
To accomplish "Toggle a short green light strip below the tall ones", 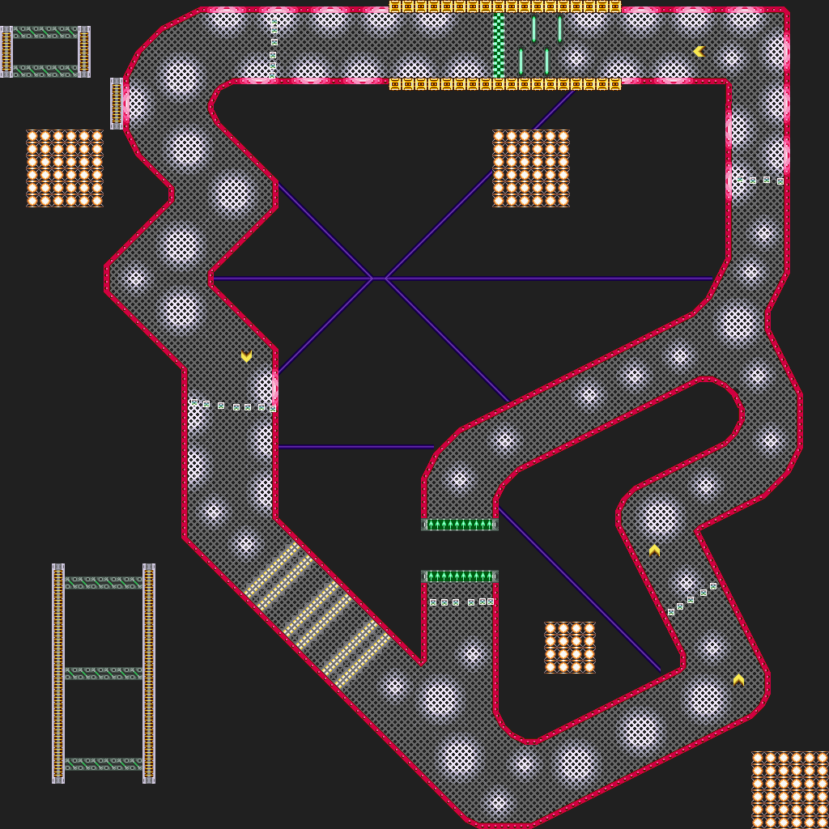I will coord(522,61).
